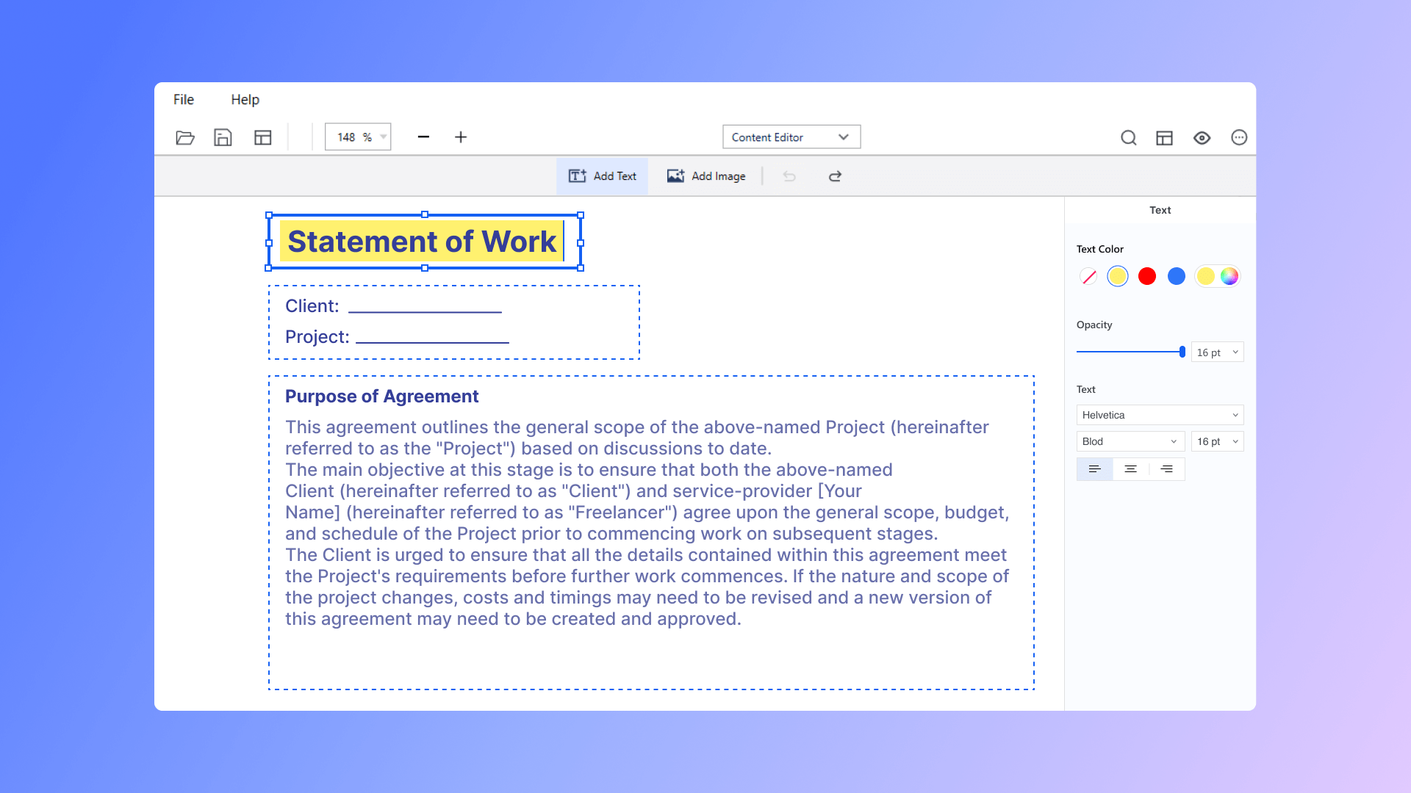
Task: Open the Helvetica font dropdown
Action: coord(1160,415)
